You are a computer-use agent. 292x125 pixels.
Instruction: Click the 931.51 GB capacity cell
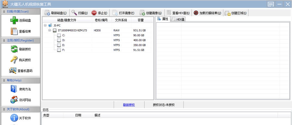pyautogui.click(x=140, y=30)
